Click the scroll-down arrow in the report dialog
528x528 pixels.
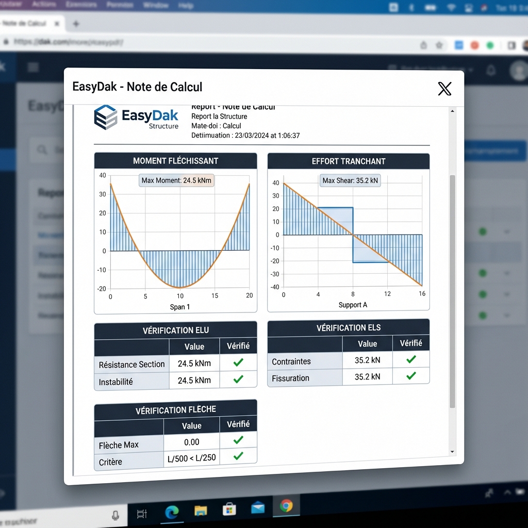(452, 452)
